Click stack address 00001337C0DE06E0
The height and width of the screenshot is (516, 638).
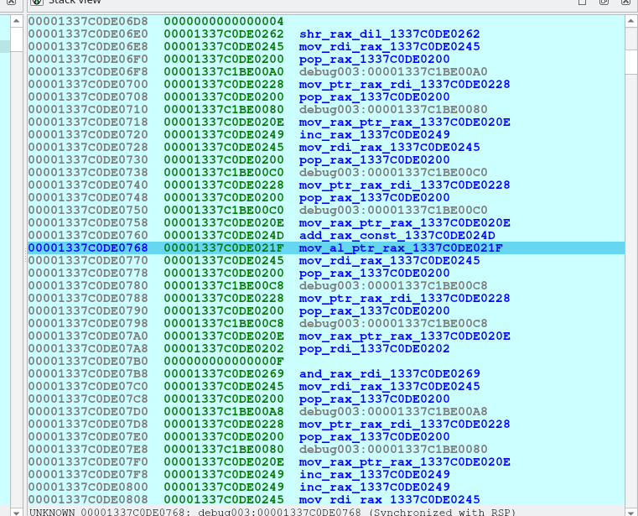tap(88, 34)
